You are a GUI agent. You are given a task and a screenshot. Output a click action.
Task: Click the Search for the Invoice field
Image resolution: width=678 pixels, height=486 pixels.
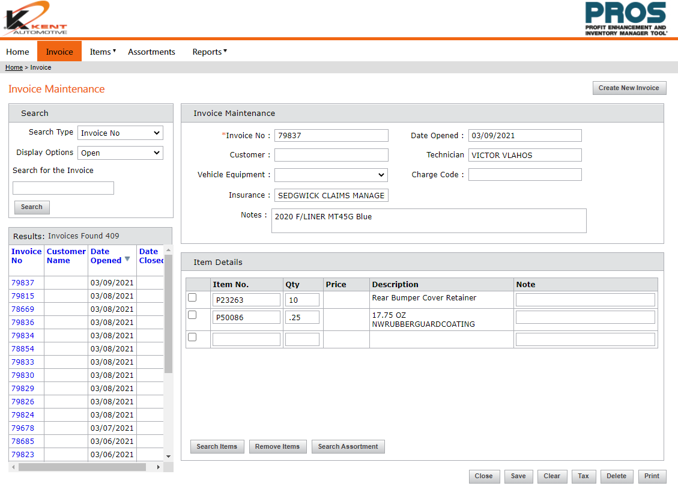click(63, 188)
